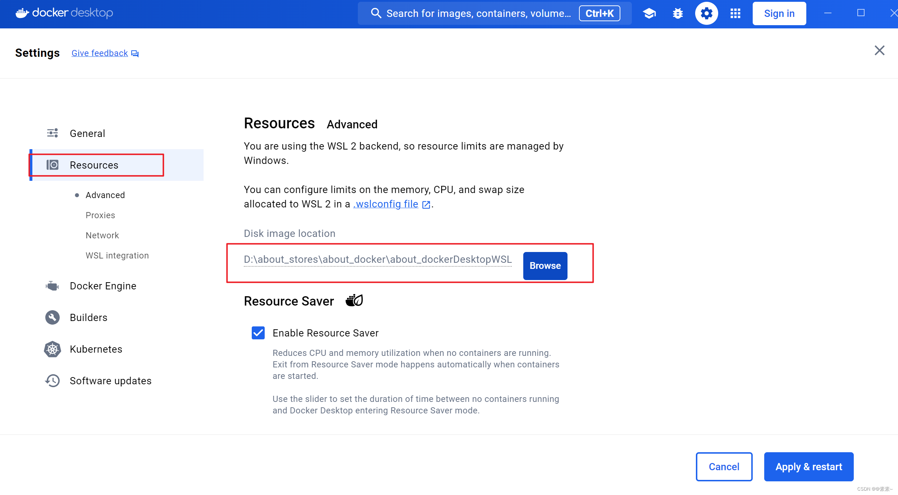Click the Kubernetes helm wheel icon
The image size is (898, 495).
pyautogui.click(x=53, y=349)
